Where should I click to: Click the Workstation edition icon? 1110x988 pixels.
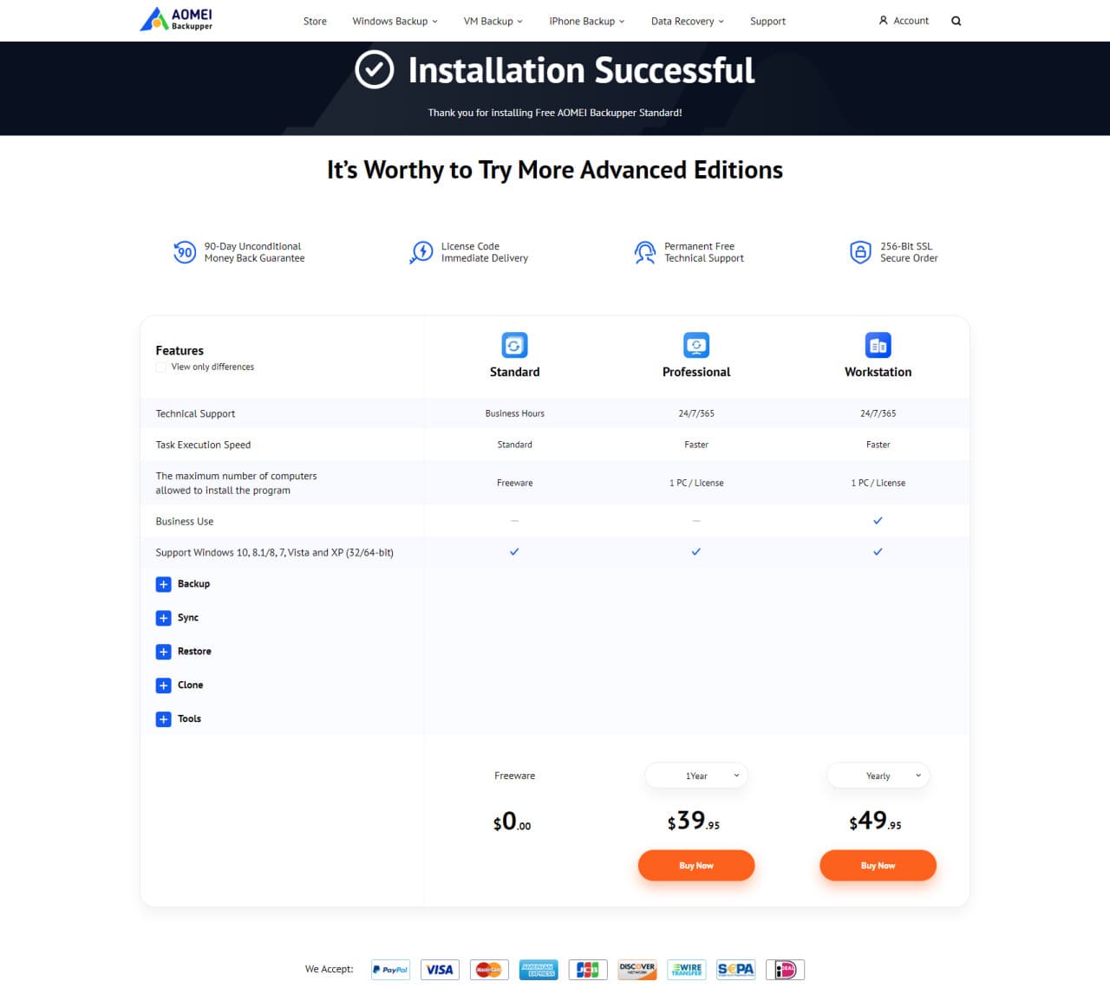878,345
